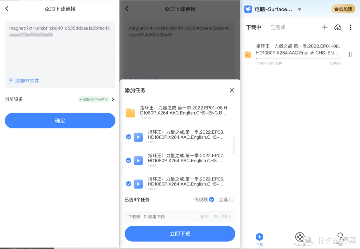Viewport: 360px width, 249px height.
Task: Click the 会员加速 button
Action: (343, 9)
